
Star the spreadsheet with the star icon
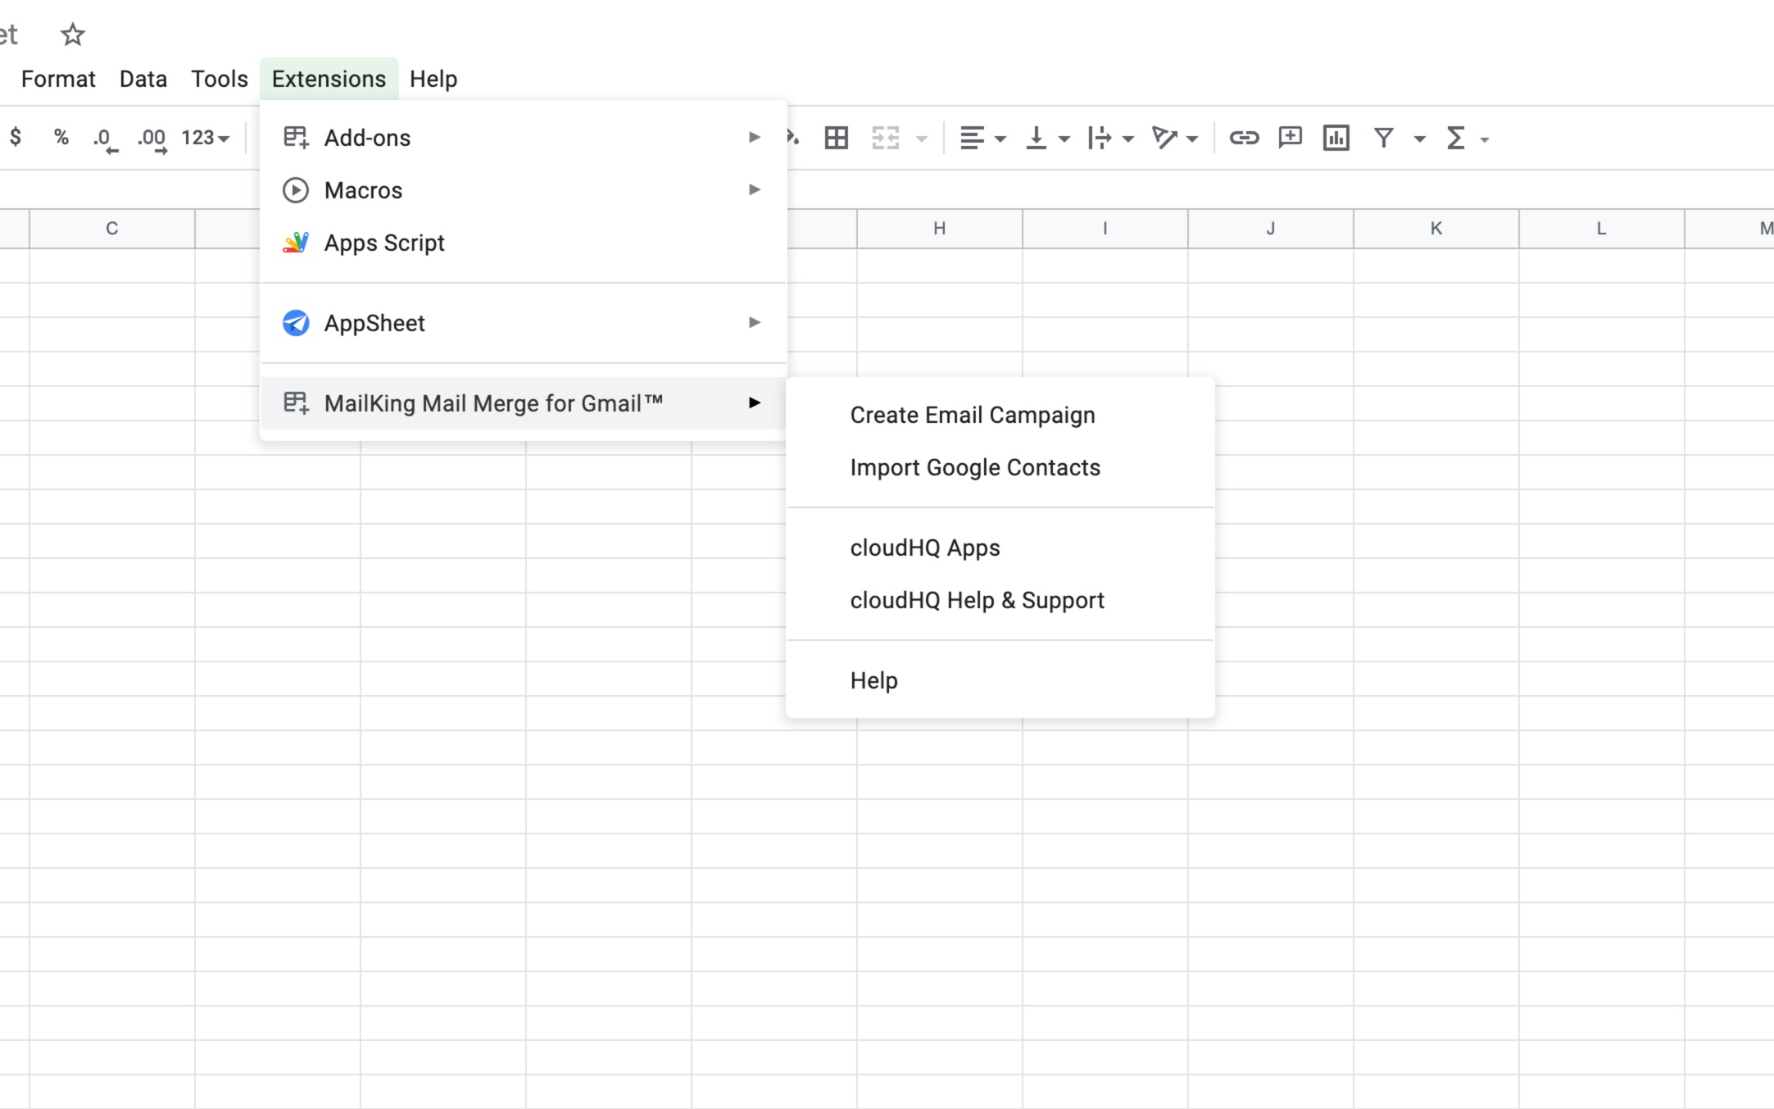pyautogui.click(x=73, y=34)
